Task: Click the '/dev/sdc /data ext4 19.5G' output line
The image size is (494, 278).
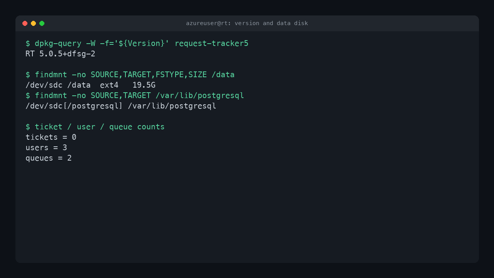Action: [90, 85]
